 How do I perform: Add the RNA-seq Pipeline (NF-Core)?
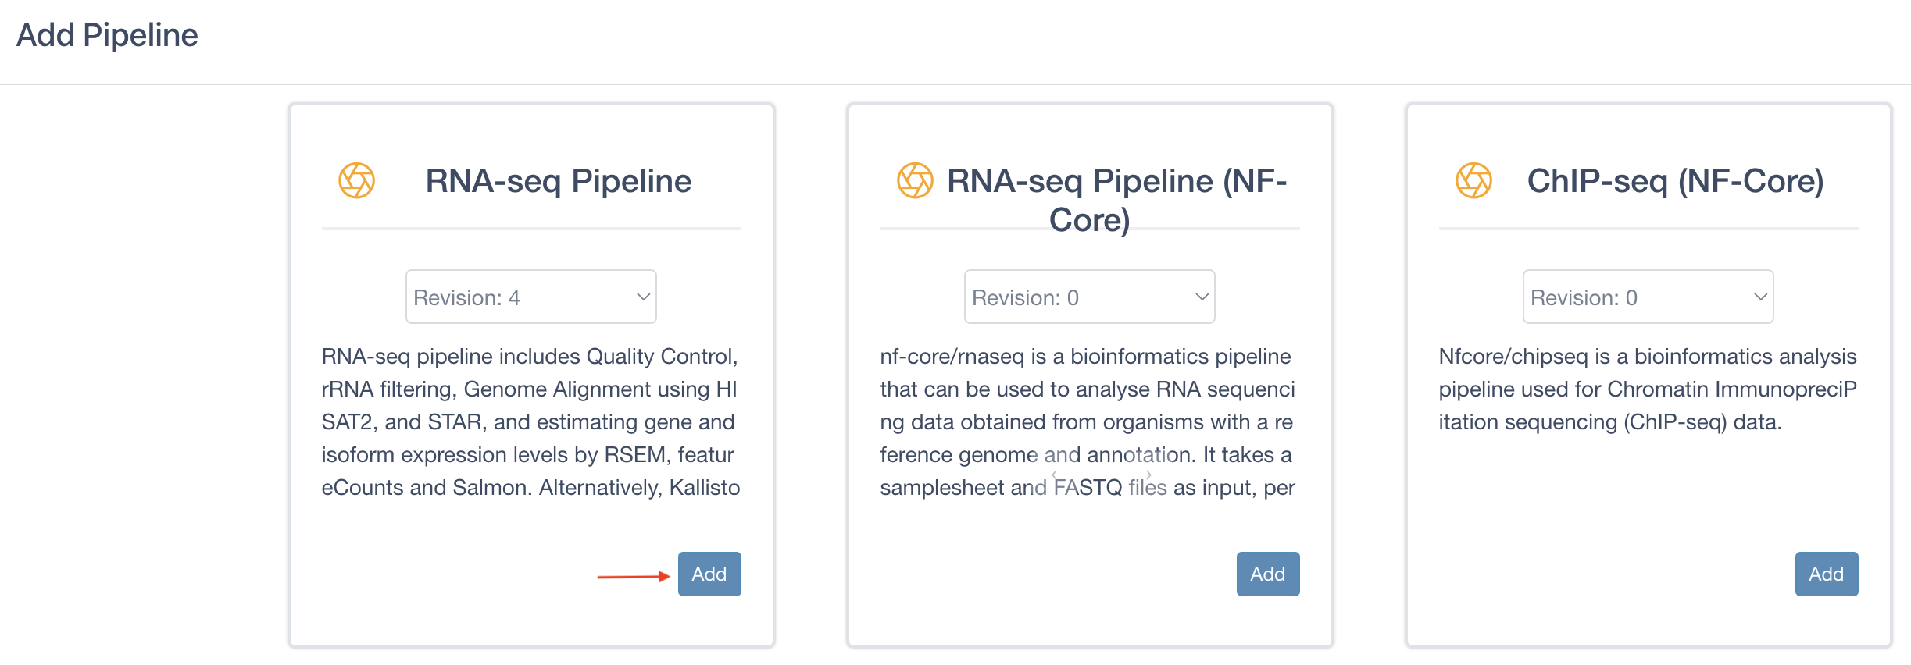pyautogui.click(x=1268, y=574)
